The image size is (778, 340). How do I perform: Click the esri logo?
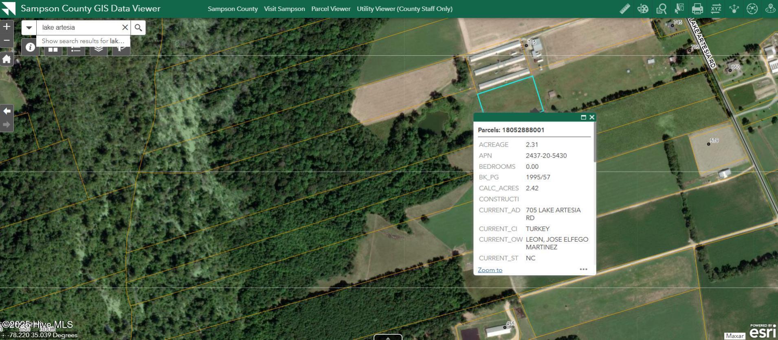click(763, 331)
